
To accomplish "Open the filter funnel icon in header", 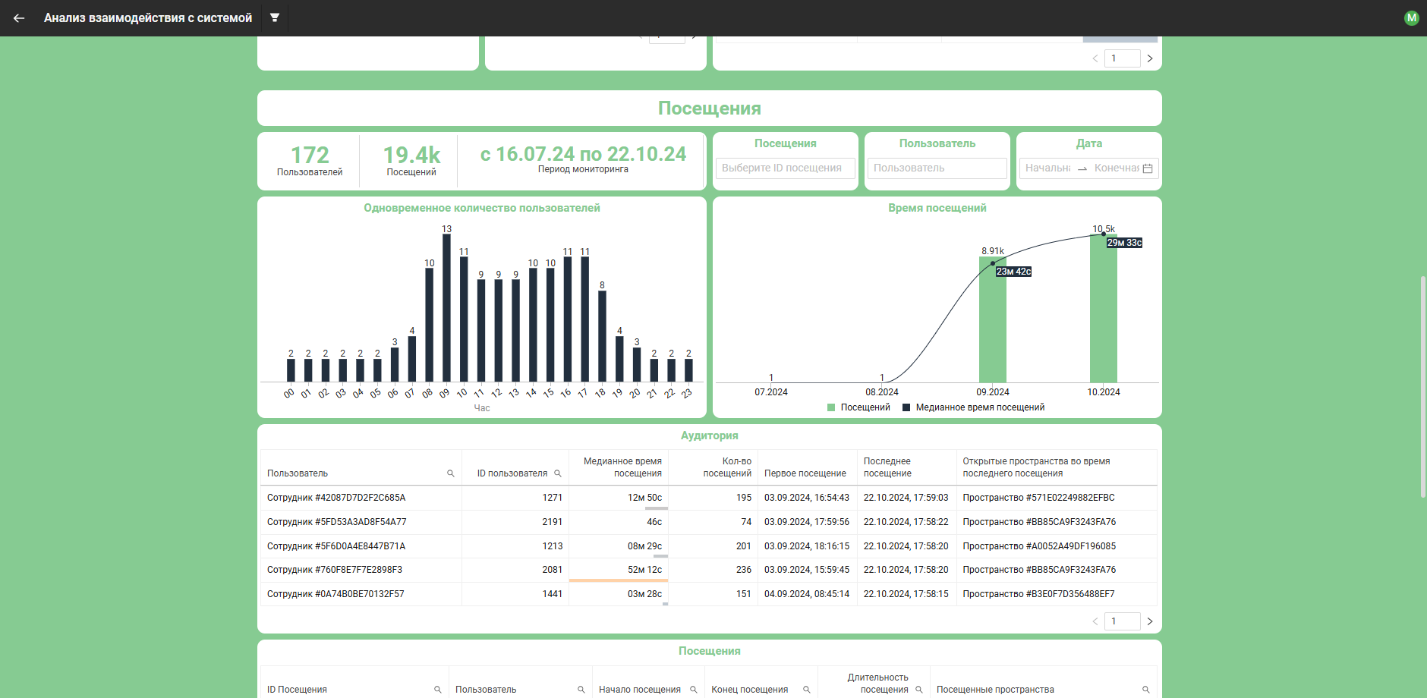I will [275, 17].
